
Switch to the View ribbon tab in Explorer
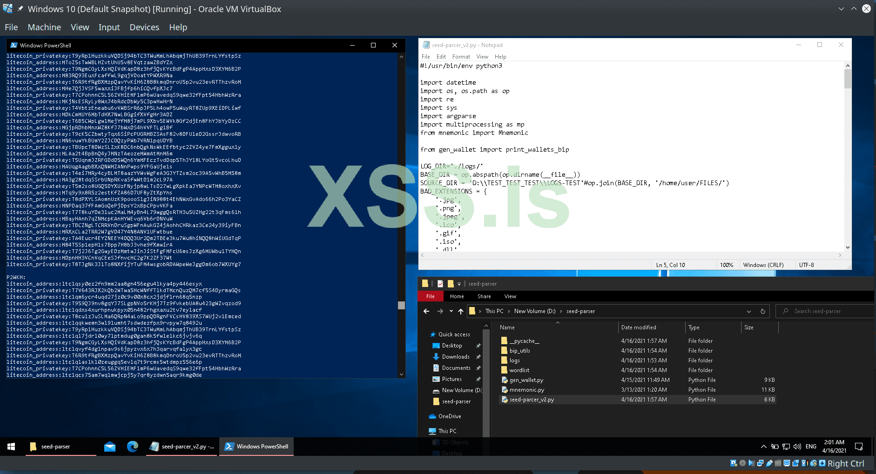pyautogui.click(x=510, y=296)
